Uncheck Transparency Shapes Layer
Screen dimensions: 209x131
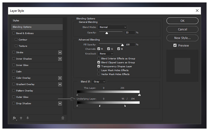click(99, 66)
